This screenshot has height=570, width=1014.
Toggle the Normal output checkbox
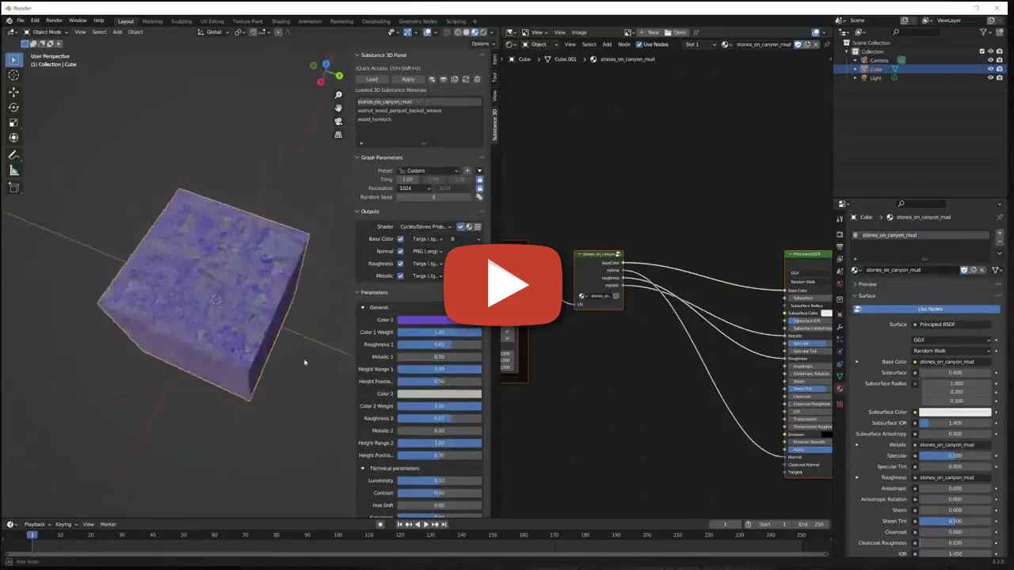coord(400,251)
